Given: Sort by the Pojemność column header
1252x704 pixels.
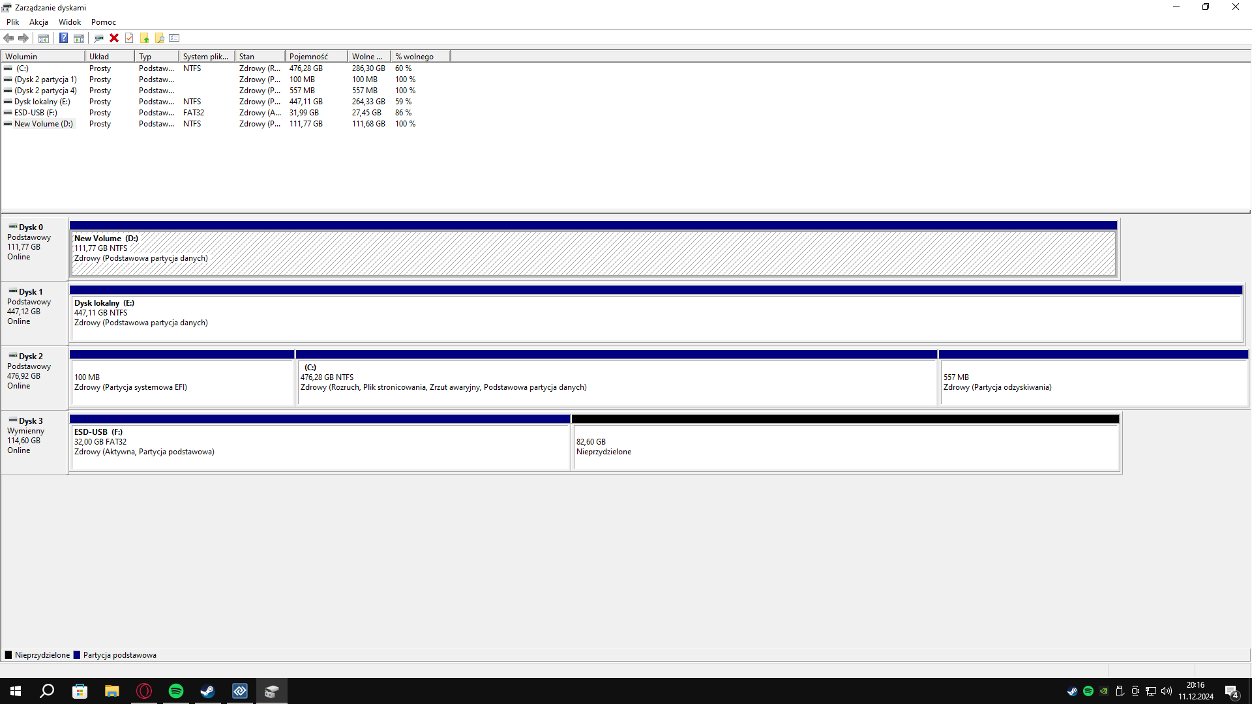Looking at the screenshot, I should pos(316,57).
